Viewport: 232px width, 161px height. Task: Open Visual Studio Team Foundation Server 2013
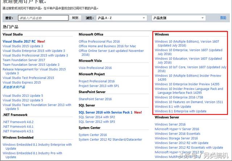[37, 107]
